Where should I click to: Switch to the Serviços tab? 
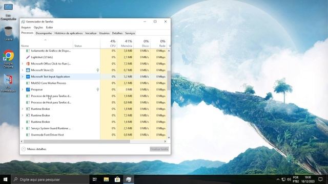[130, 33]
